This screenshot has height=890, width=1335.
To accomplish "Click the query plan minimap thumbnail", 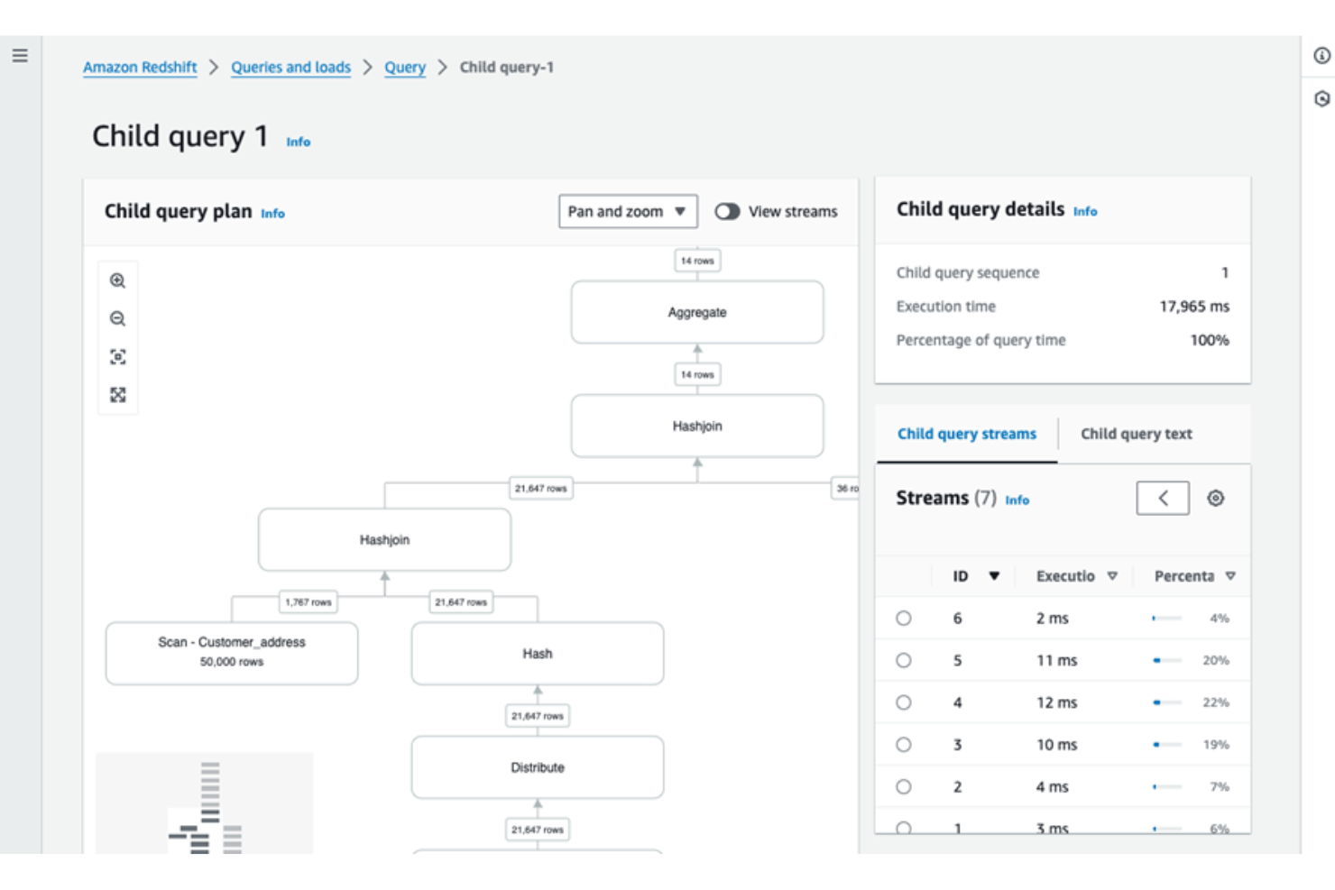I will tap(205, 803).
